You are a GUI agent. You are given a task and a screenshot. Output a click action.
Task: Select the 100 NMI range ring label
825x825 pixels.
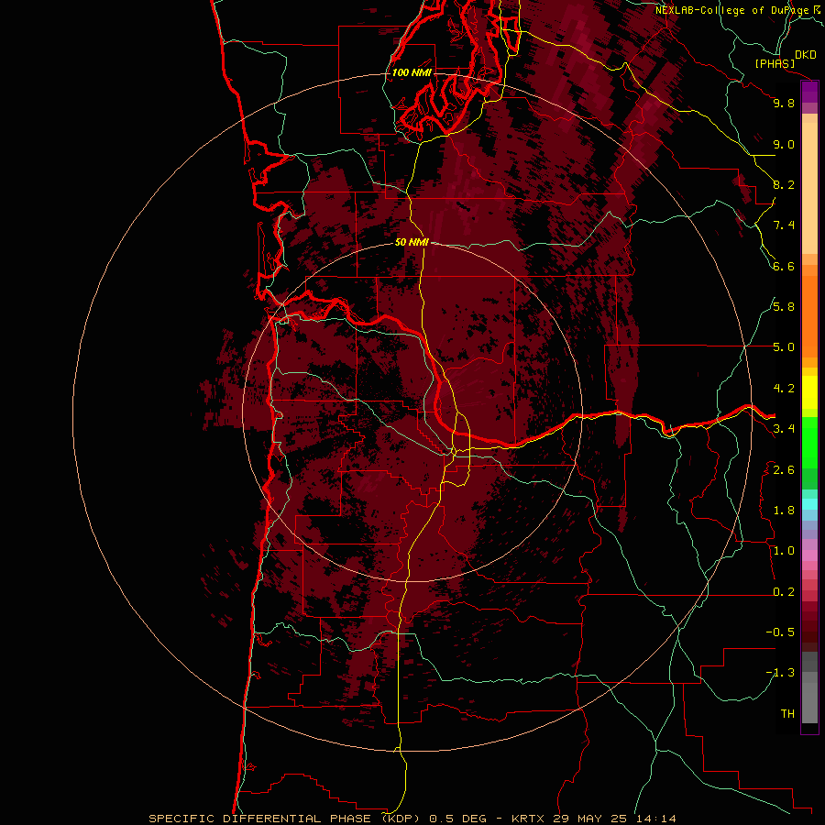412,72
